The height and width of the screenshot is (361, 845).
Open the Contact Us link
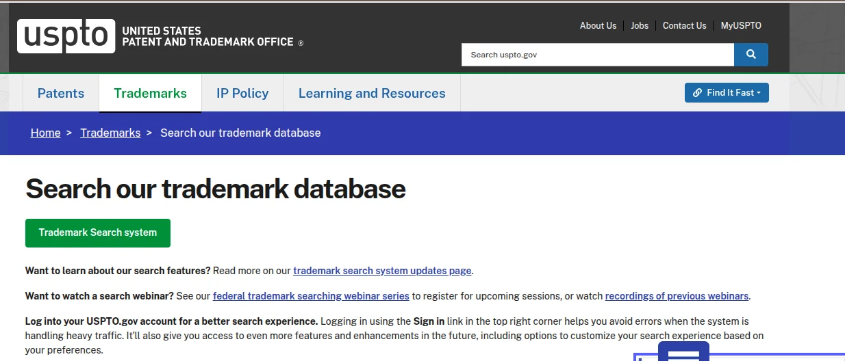pos(684,25)
